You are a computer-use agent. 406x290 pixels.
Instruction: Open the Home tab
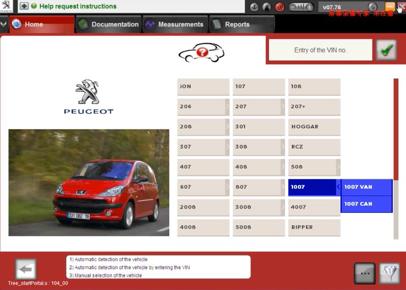[x=42, y=24]
